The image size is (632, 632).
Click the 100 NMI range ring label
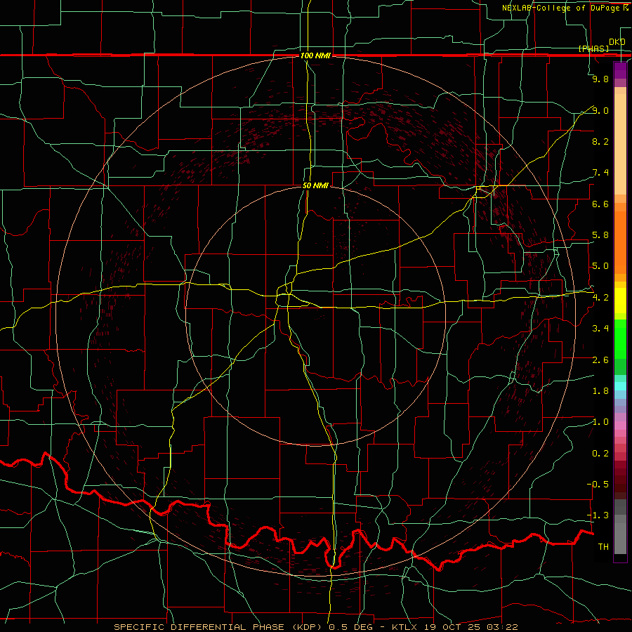(315, 55)
